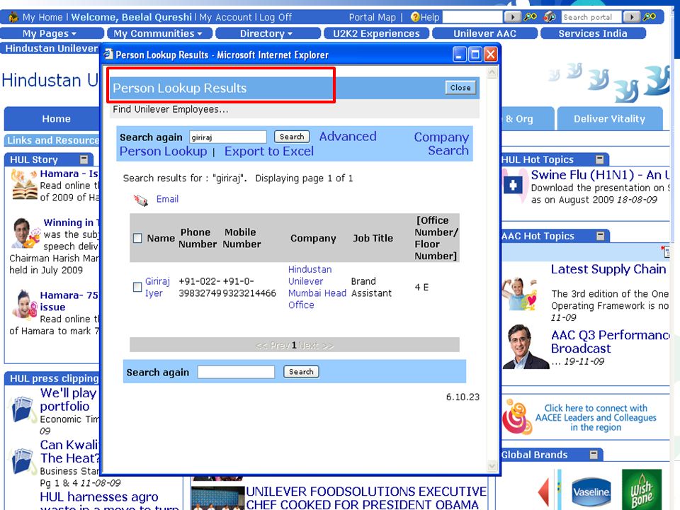Click My Account in the top bar
This screenshot has height=510, width=680.
click(x=225, y=17)
